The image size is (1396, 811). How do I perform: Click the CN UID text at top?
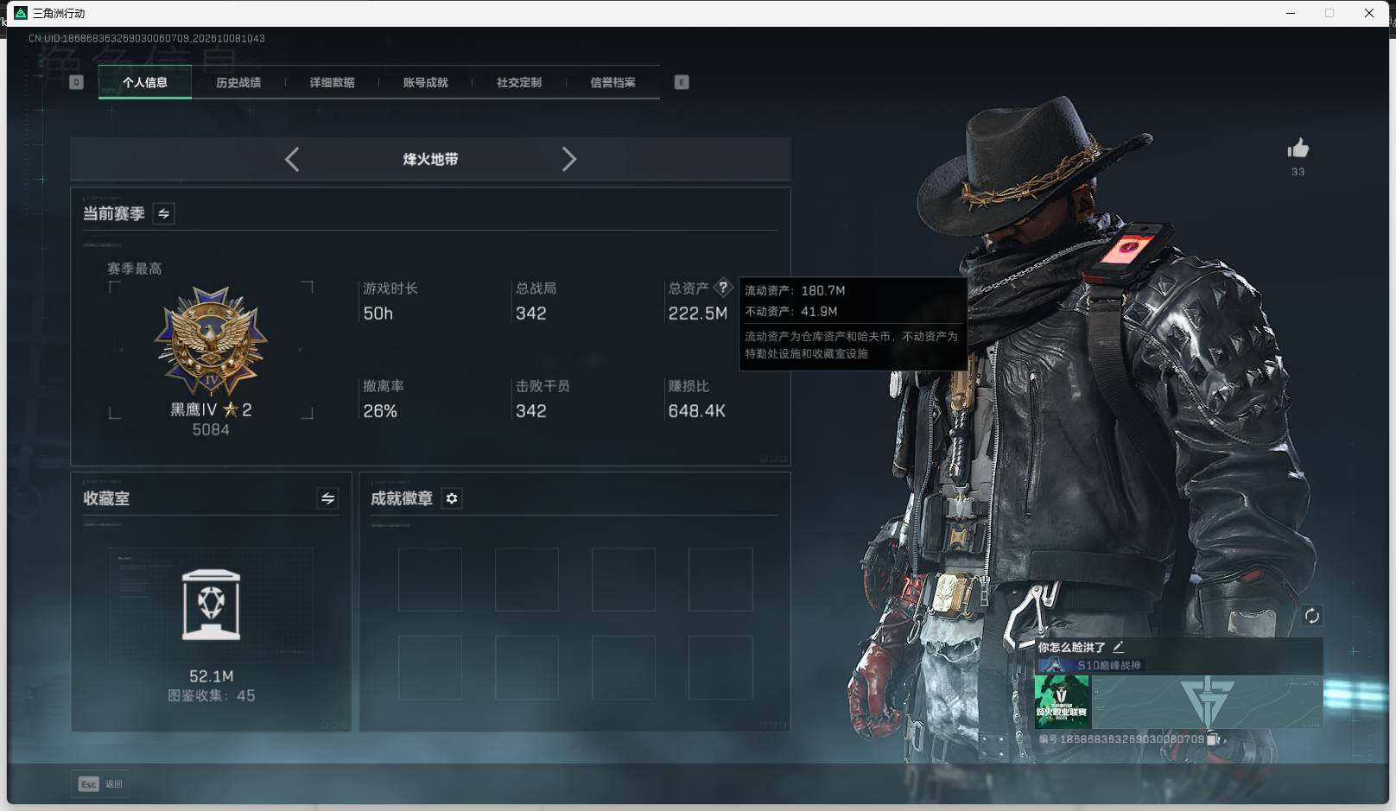(x=147, y=39)
